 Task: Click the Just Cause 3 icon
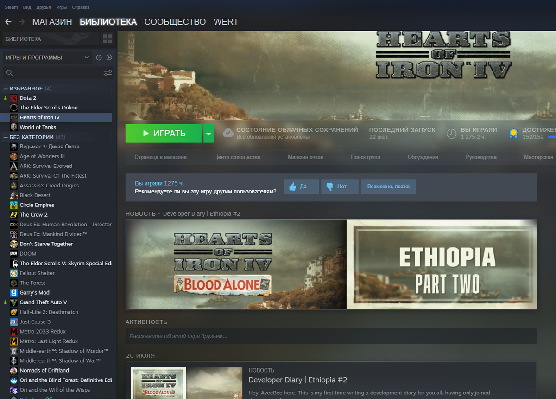(x=14, y=322)
